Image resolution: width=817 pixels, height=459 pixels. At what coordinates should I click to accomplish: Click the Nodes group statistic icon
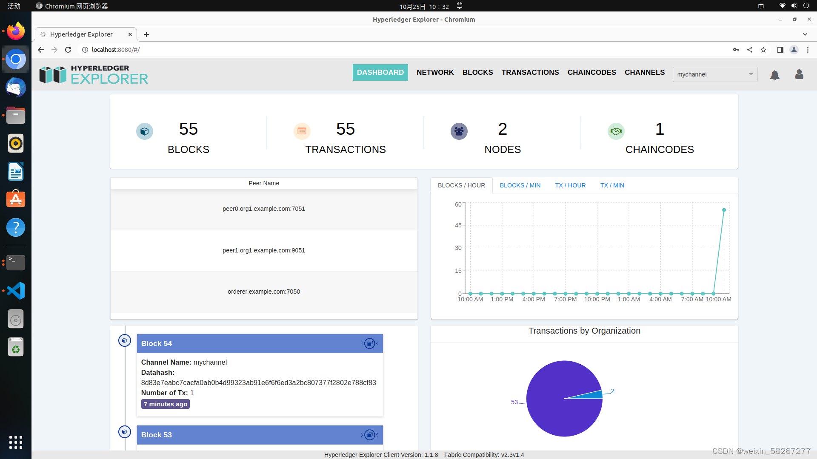point(459,131)
